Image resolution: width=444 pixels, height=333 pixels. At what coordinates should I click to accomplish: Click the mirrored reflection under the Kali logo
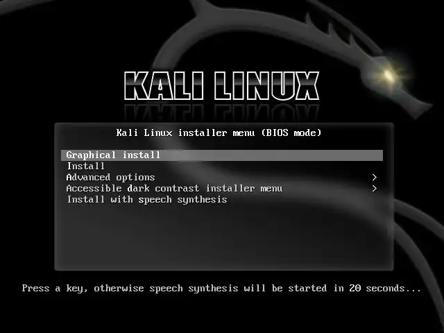[222, 112]
